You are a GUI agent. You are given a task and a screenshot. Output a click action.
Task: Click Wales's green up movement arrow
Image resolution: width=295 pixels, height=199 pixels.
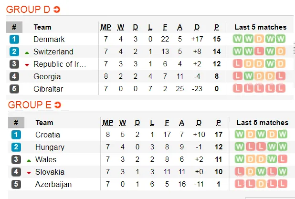pos(29,160)
